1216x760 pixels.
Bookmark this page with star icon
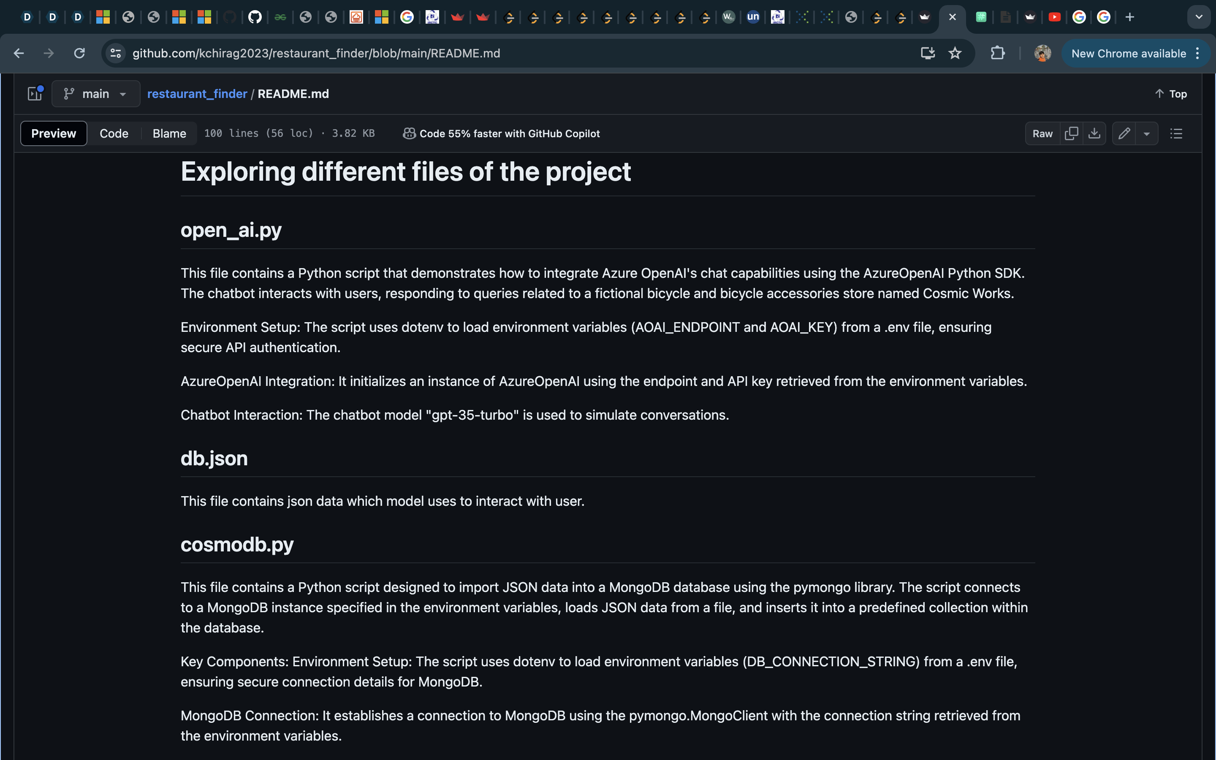point(955,53)
